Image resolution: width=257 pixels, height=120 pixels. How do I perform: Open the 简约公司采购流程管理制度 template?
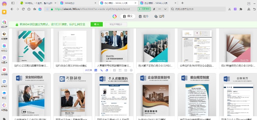click(31, 49)
